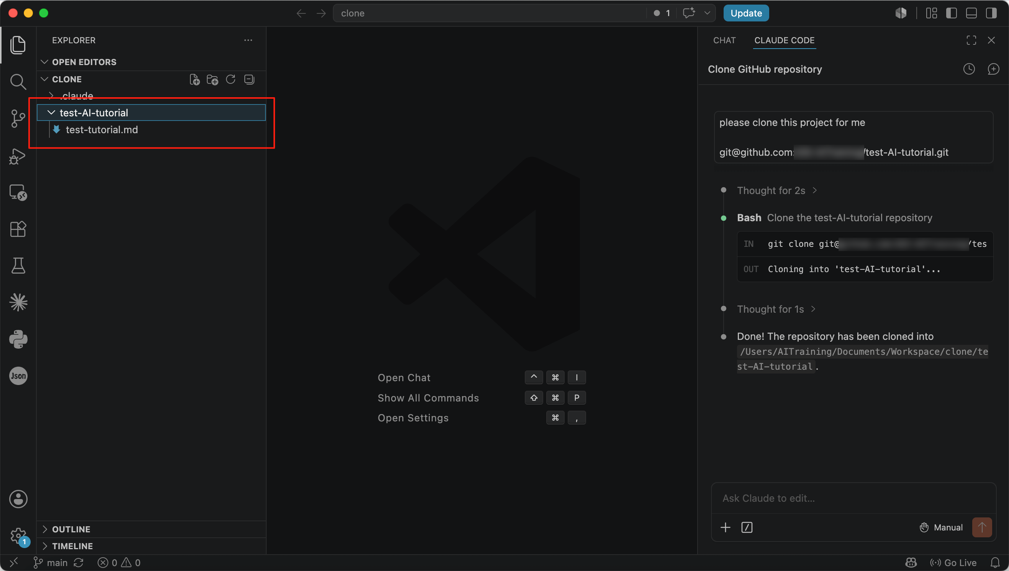
Task: Synchronize changes in status bar
Action: click(79, 563)
